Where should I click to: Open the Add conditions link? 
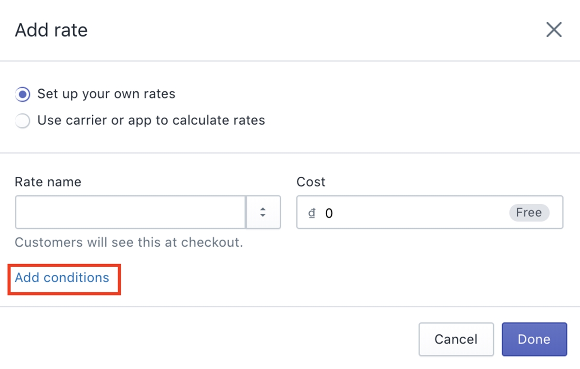pyautogui.click(x=62, y=278)
